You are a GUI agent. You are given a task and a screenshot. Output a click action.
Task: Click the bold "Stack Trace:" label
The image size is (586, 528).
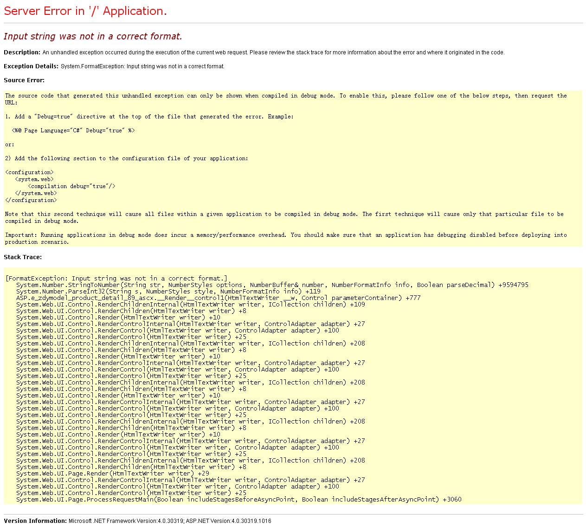click(x=23, y=257)
